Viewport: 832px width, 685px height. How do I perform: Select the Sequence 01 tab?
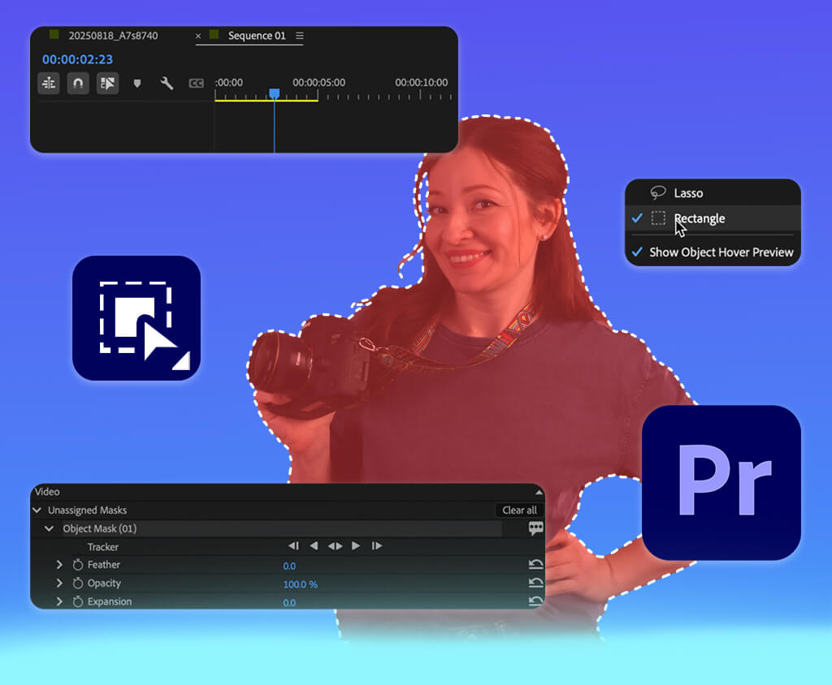[x=257, y=36]
